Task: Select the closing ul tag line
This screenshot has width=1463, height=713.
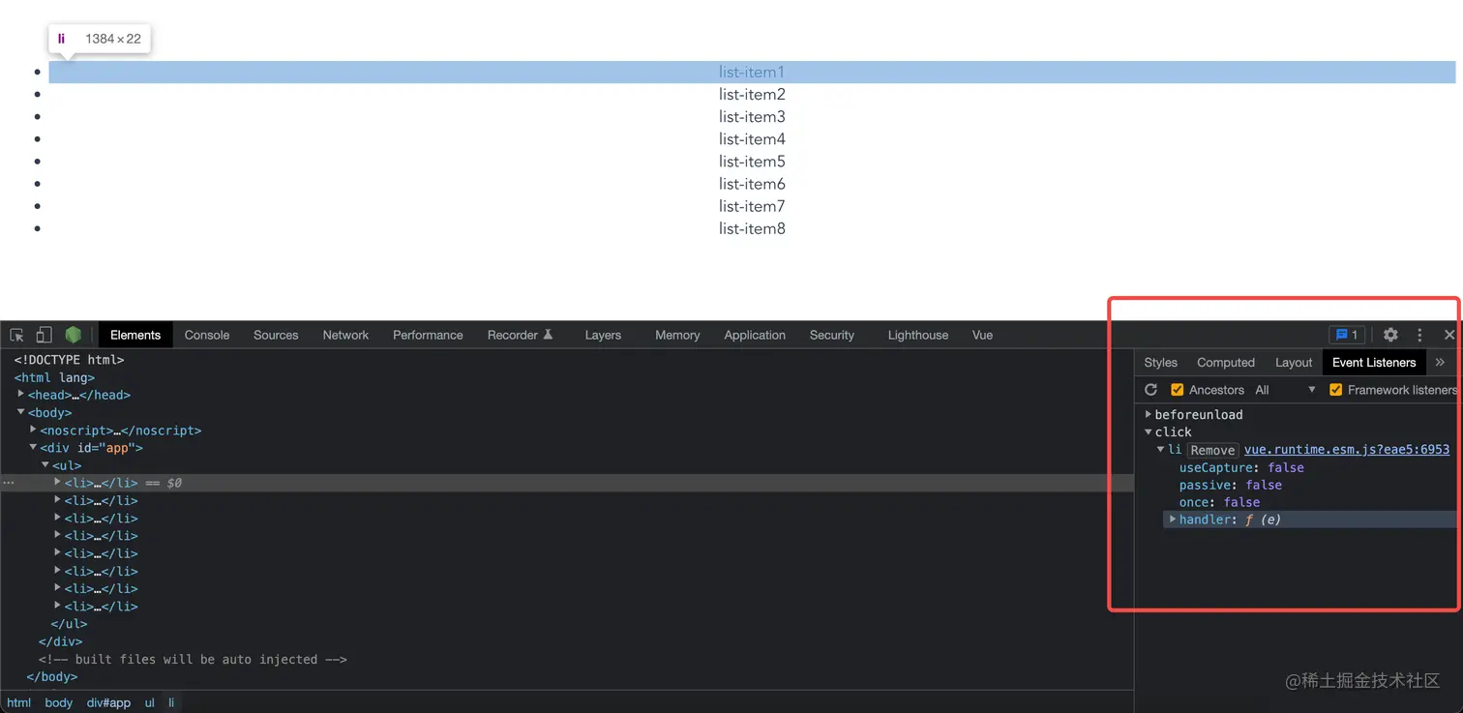Action: point(69,624)
